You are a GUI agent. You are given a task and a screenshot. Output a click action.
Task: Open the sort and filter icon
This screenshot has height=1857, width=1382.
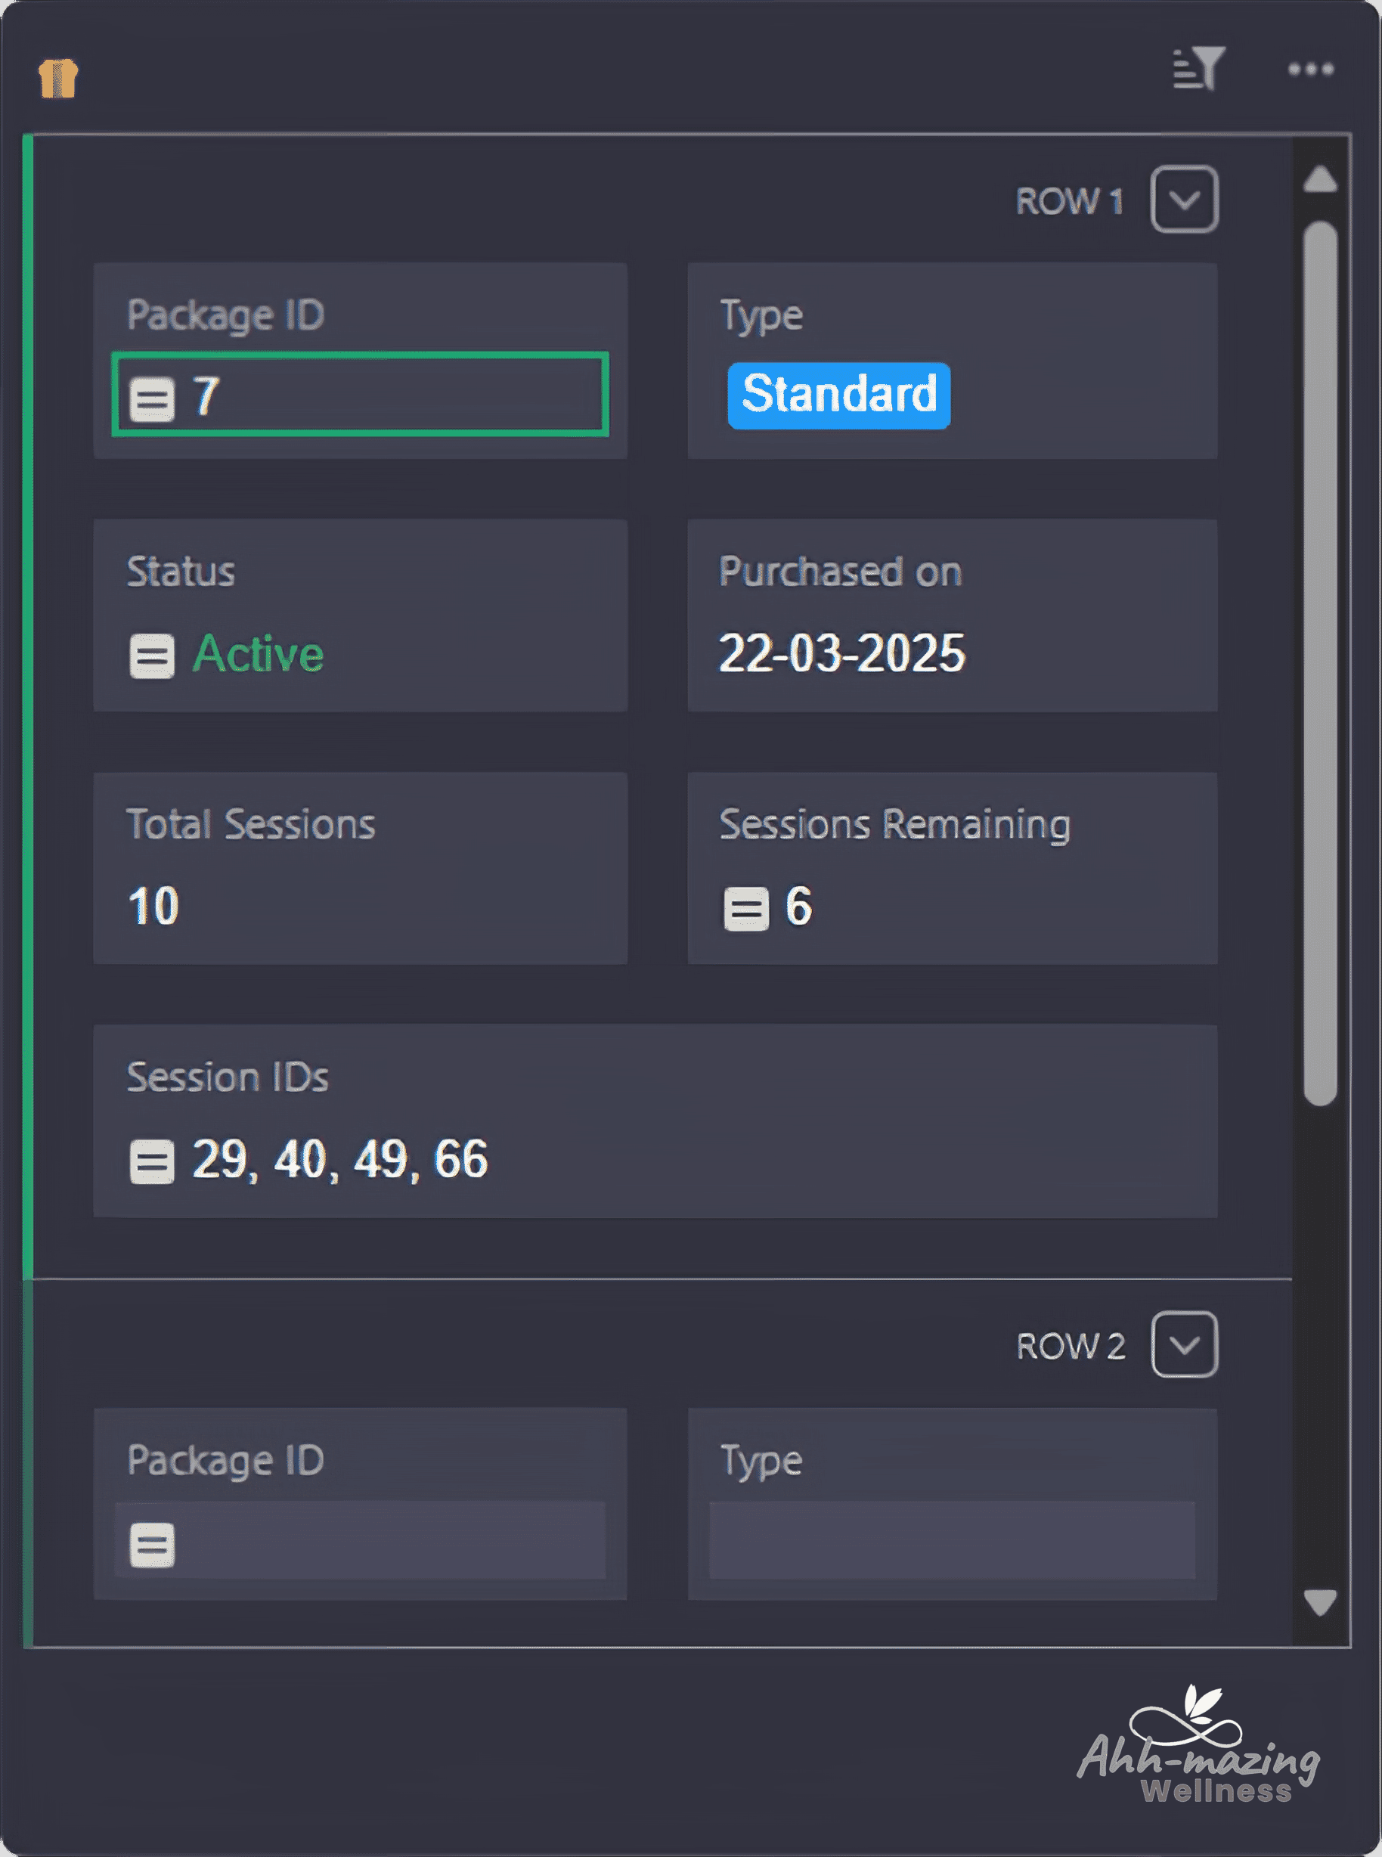pyautogui.click(x=1198, y=69)
